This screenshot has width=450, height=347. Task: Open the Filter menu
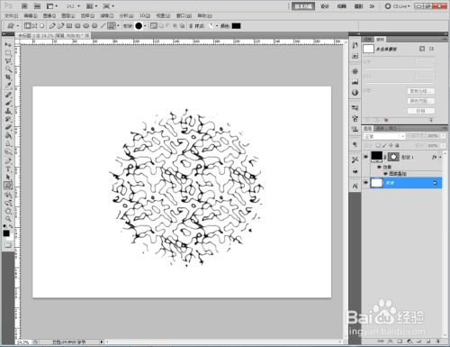pyautogui.click(x=107, y=15)
